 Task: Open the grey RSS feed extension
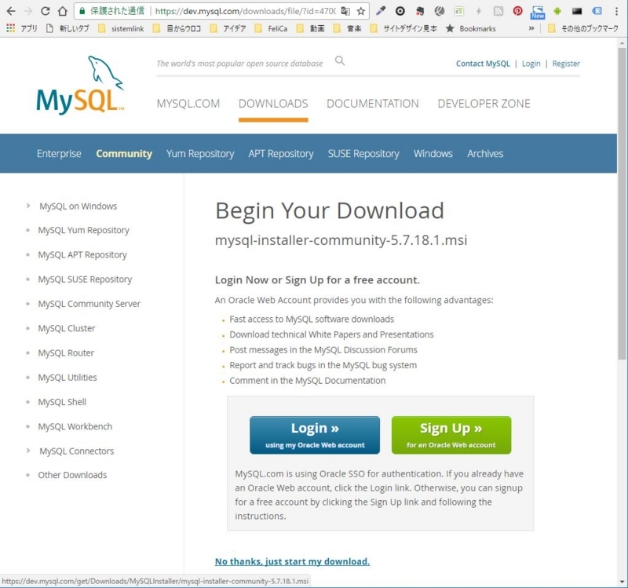498,11
